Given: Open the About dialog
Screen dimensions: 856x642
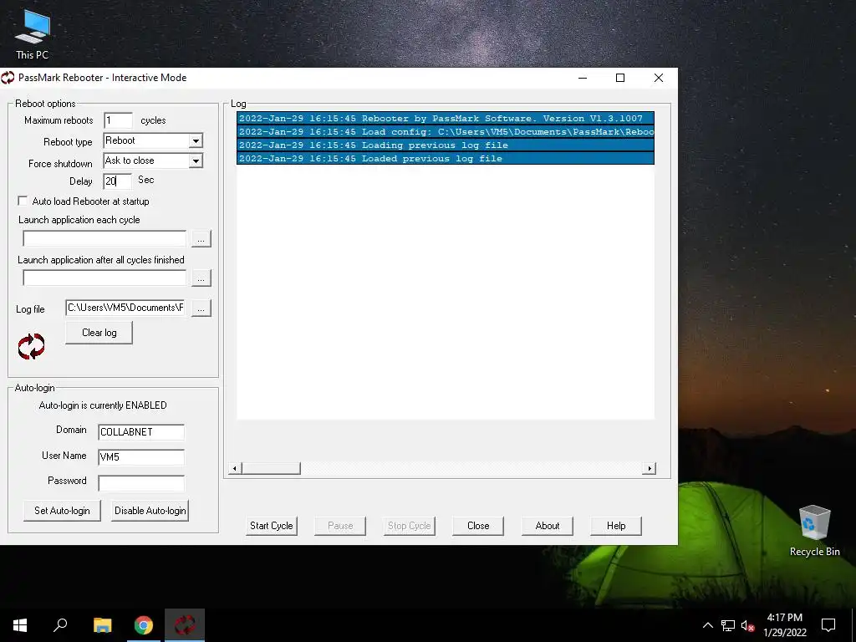Looking at the screenshot, I should (547, 526).
